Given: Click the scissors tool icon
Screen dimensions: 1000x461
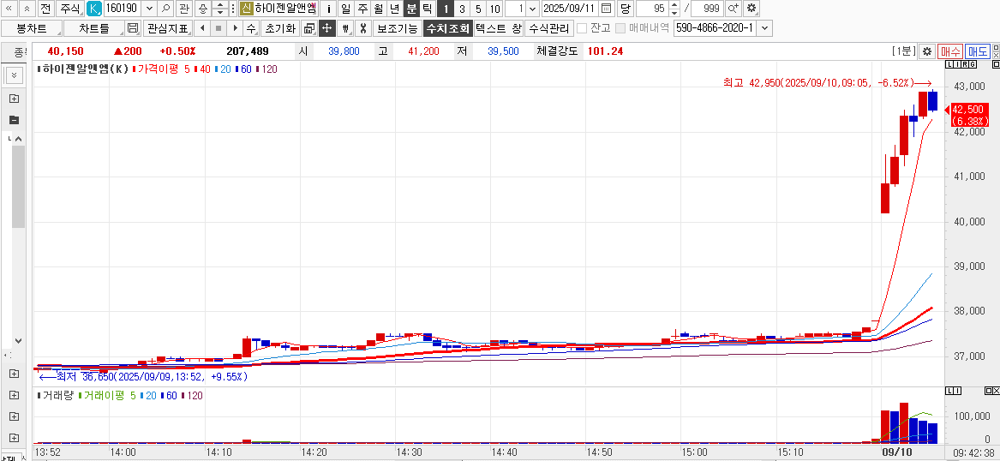Looking at the screenshot, I should click(362, 28).
